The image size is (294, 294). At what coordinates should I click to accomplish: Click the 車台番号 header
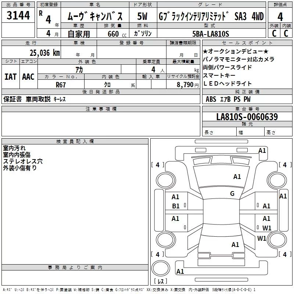tap(247, 109)
